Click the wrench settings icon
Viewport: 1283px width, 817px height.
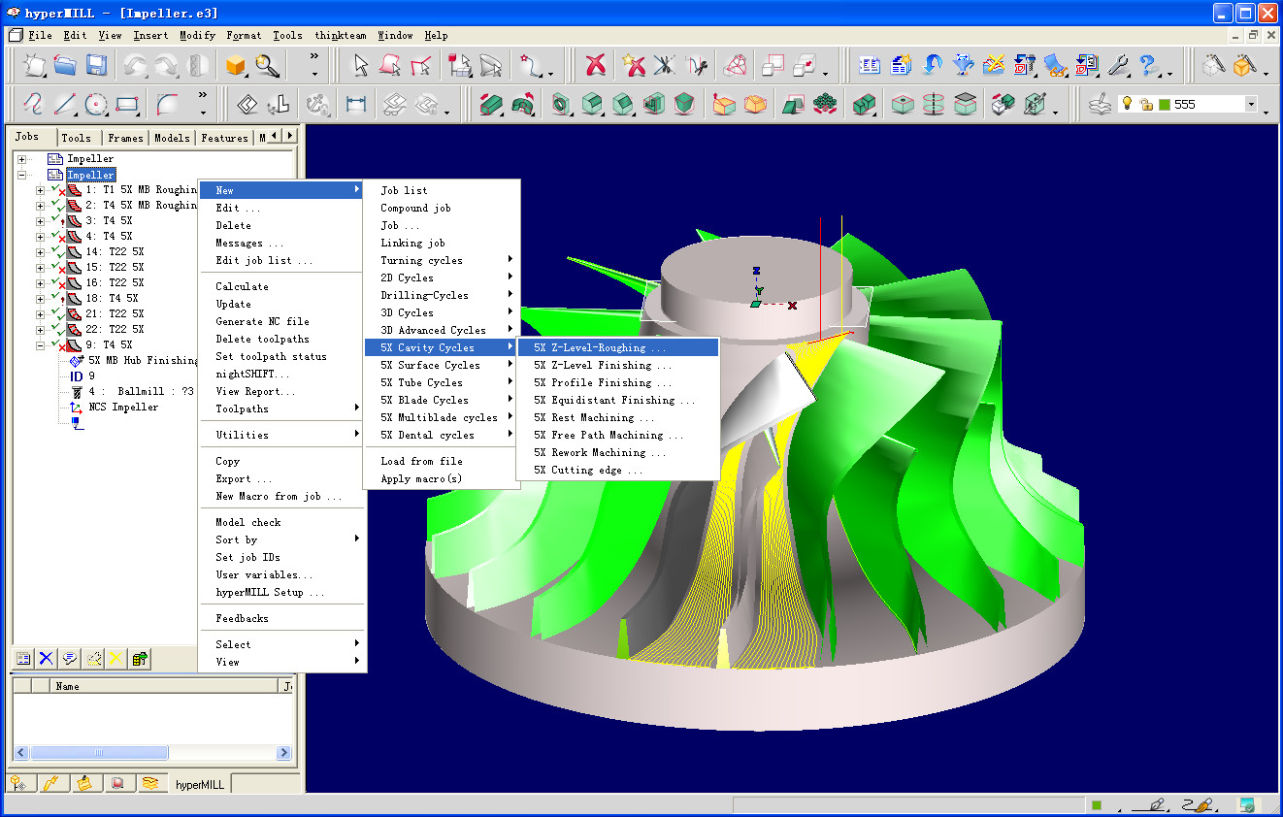click(x=1118, y=65)
